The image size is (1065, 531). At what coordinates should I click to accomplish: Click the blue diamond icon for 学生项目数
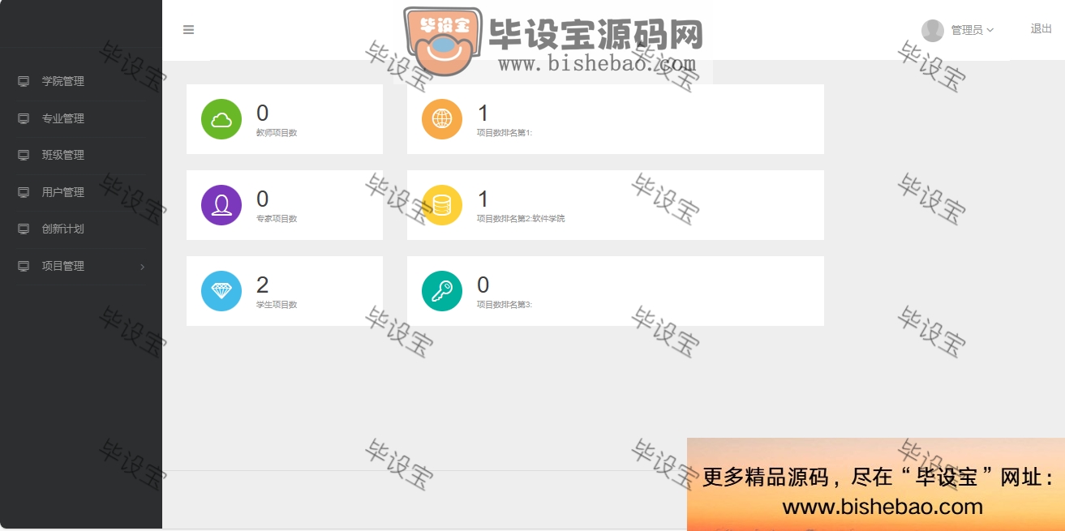(221, 291)
